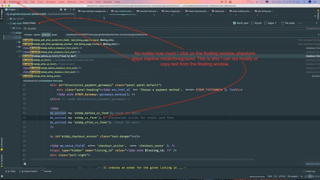Open the VCS menu
The image size is (320, 180).
98,2
